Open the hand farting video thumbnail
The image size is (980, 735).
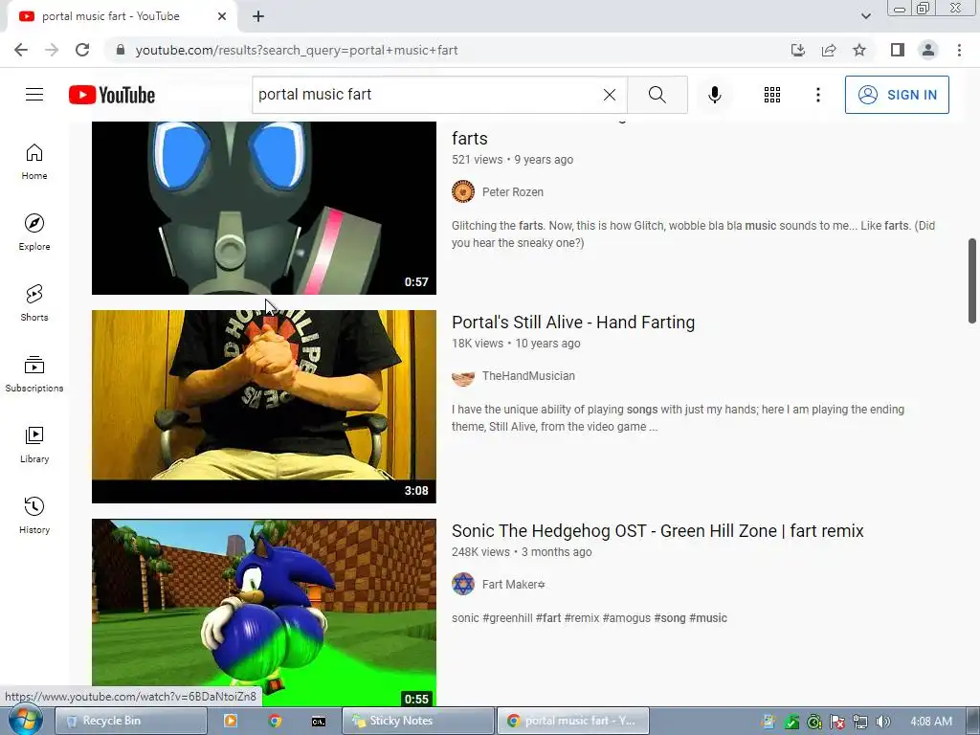[x=264, y=406]
